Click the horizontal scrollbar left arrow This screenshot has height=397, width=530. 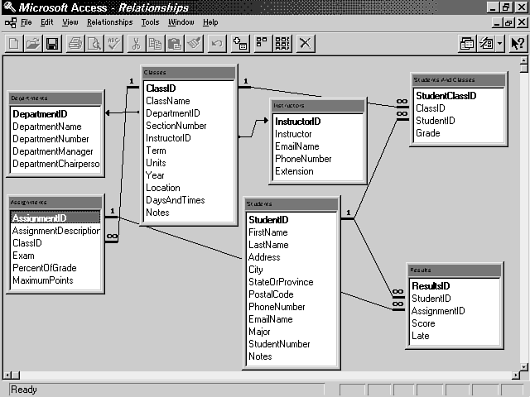[x=7, y=375]
